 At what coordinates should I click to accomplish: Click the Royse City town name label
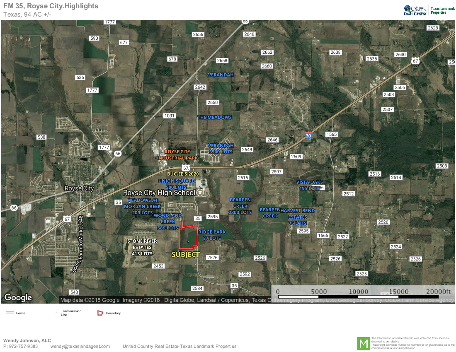point(79,188)
